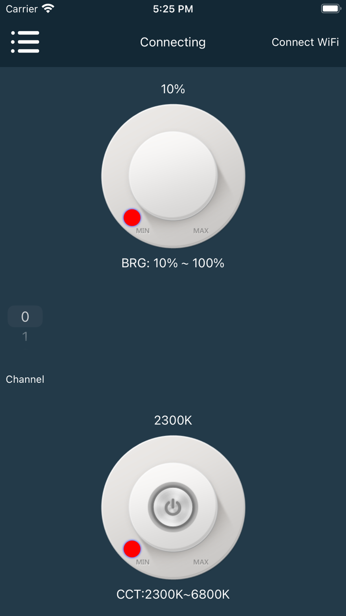Click the MAX label on CCT dial
Screen dimensions: 346x616
201,562
